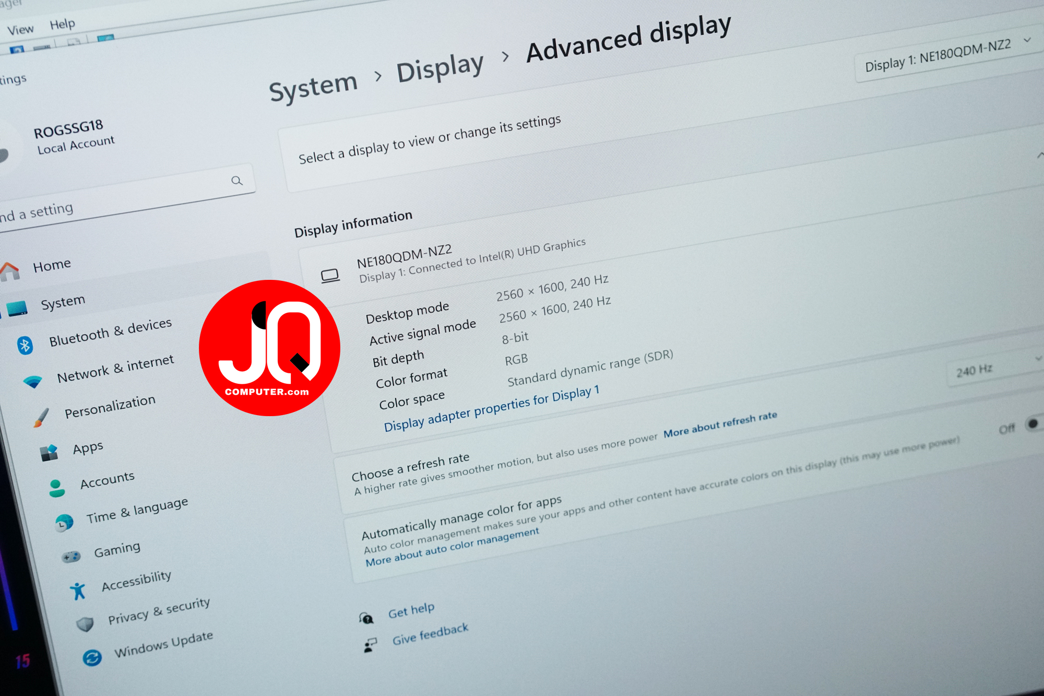
Task: Open Bluetooth & devices settings
Action: (111, 332)
